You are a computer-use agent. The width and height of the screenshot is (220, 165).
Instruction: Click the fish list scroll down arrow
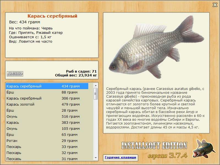(96, 158)
